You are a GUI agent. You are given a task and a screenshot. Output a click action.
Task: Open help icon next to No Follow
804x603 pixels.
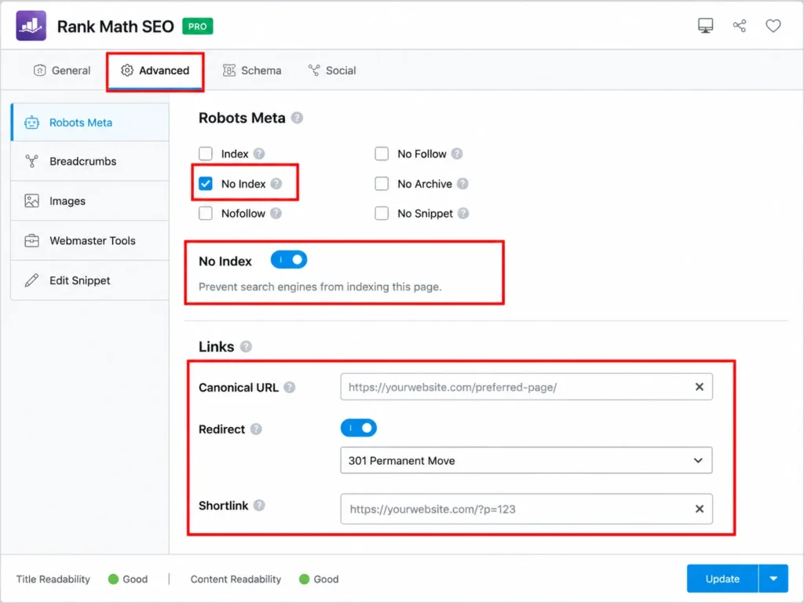(x=457, y=154)
